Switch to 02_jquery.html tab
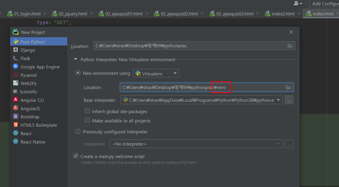 point(73,14)
